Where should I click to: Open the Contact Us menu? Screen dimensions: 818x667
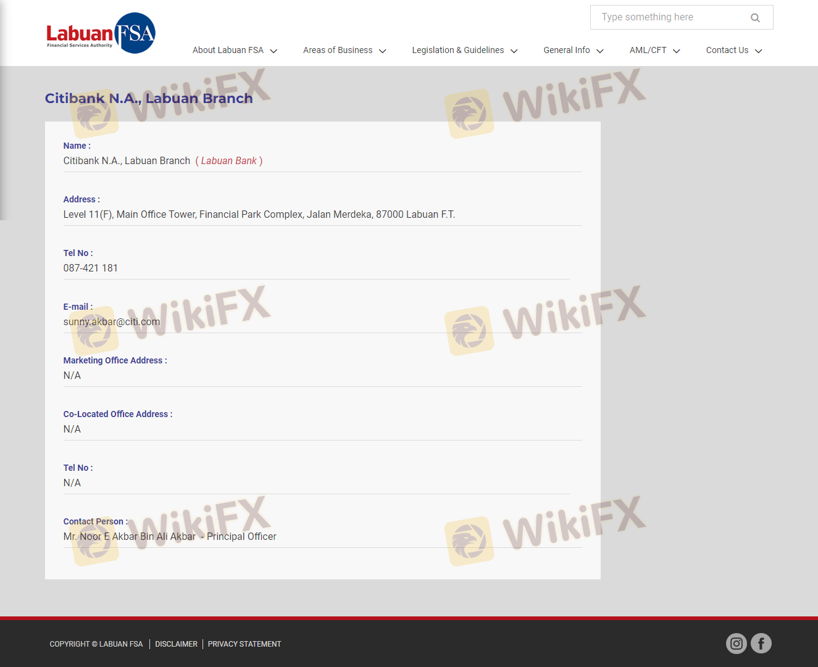coord(727,50)
